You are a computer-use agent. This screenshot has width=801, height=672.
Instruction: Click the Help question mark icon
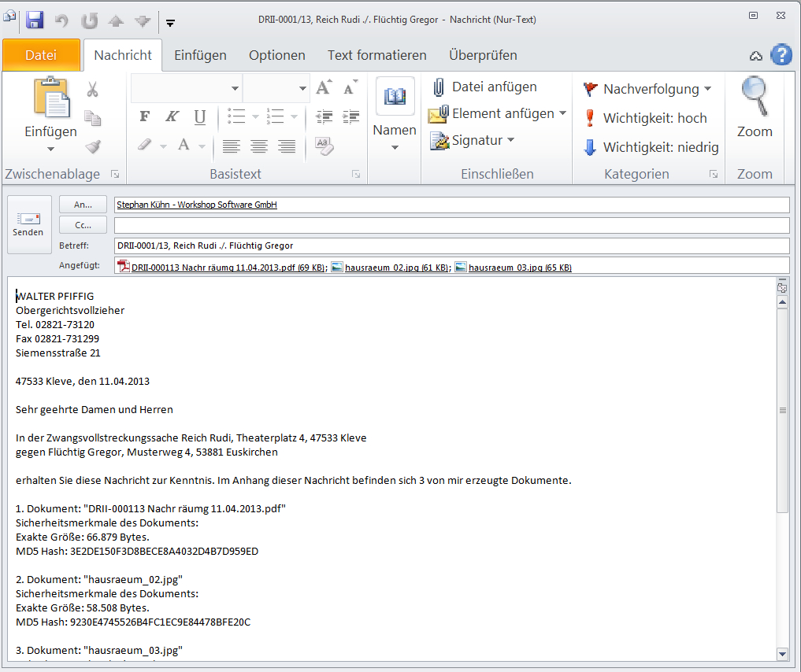pos(781,54)
